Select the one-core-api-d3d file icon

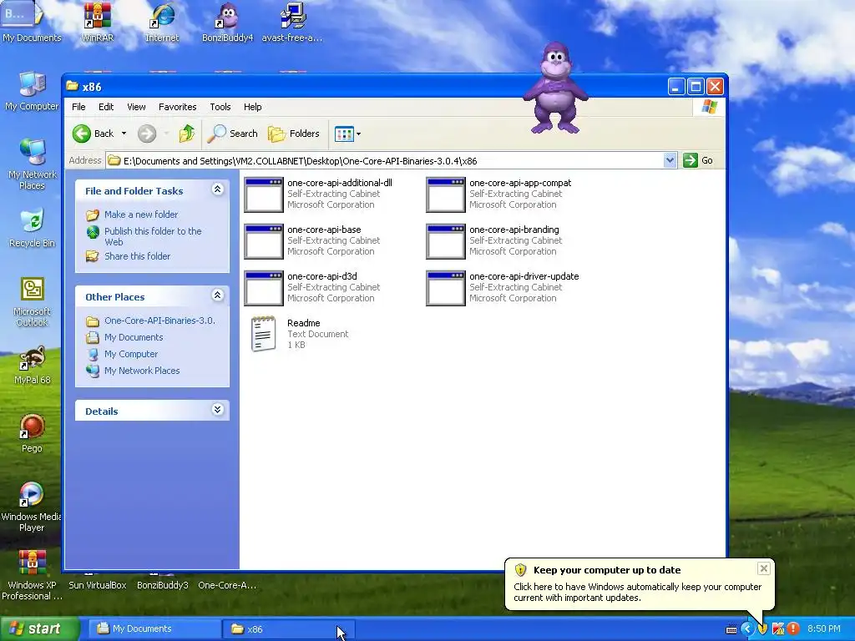click(x=263, y=288)
